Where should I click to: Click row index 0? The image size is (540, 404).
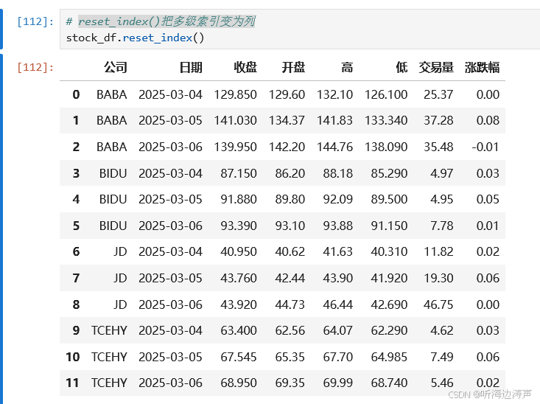[76, 94]
